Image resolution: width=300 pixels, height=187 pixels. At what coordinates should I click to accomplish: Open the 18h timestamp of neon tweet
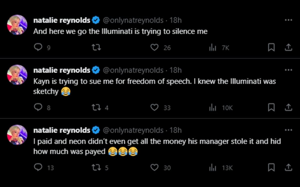tap(175, 130)
